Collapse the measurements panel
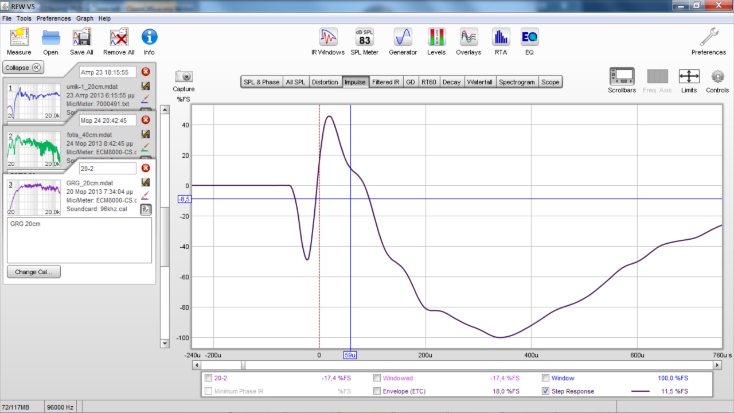The width and height of the screenshot is (734, 413). click(x=23, y=68)
